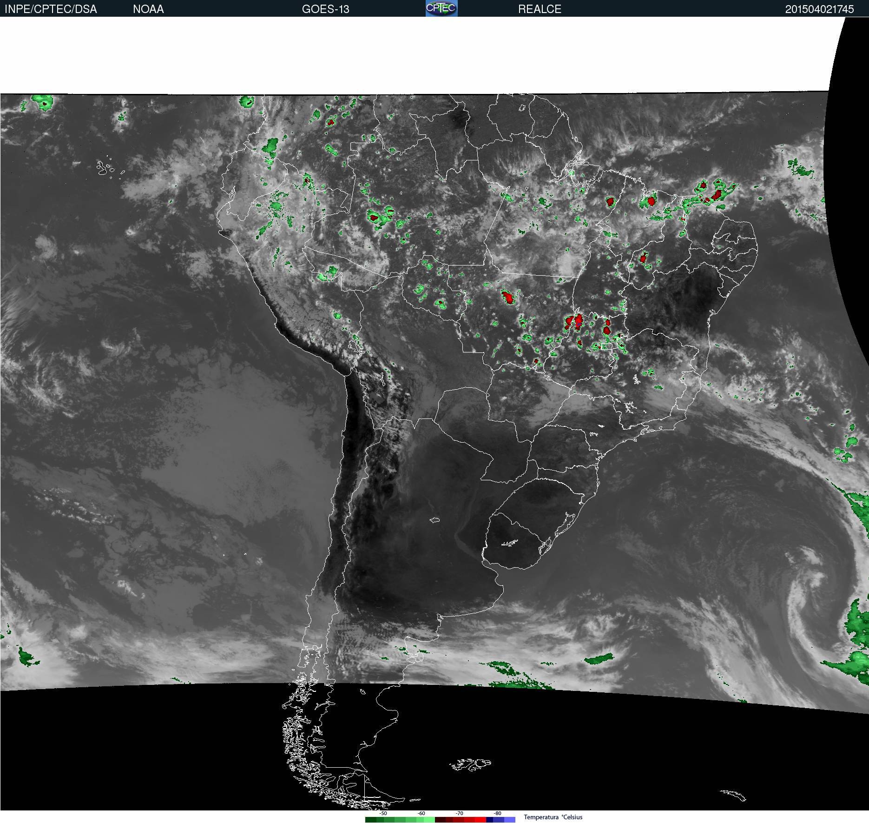Click the light blue color bar segment

[510, 820]
